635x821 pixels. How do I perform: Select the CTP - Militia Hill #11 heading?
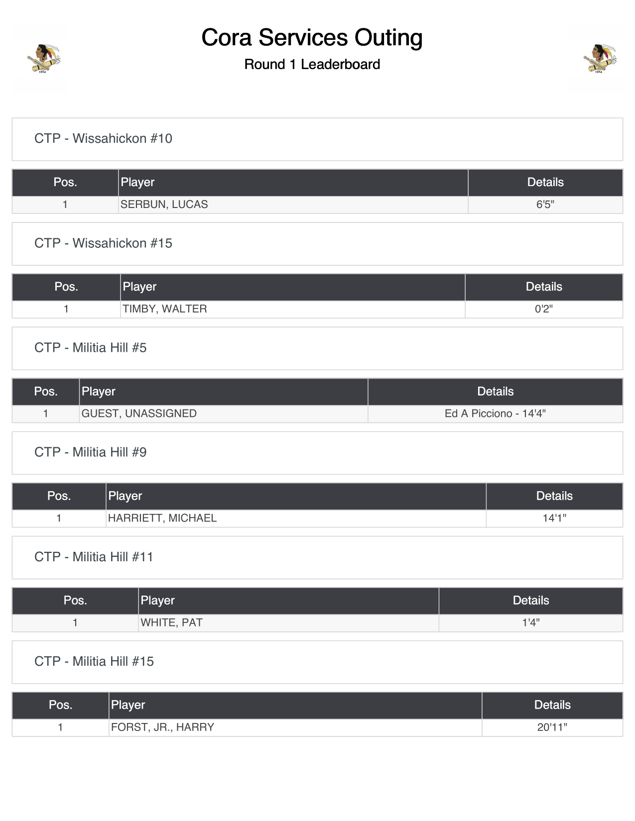(94, 556)
